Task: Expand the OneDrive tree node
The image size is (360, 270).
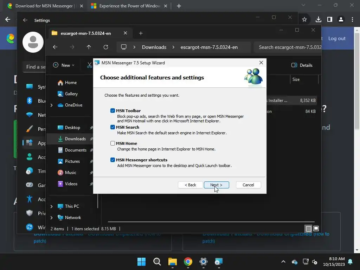Action: point(51,105)
